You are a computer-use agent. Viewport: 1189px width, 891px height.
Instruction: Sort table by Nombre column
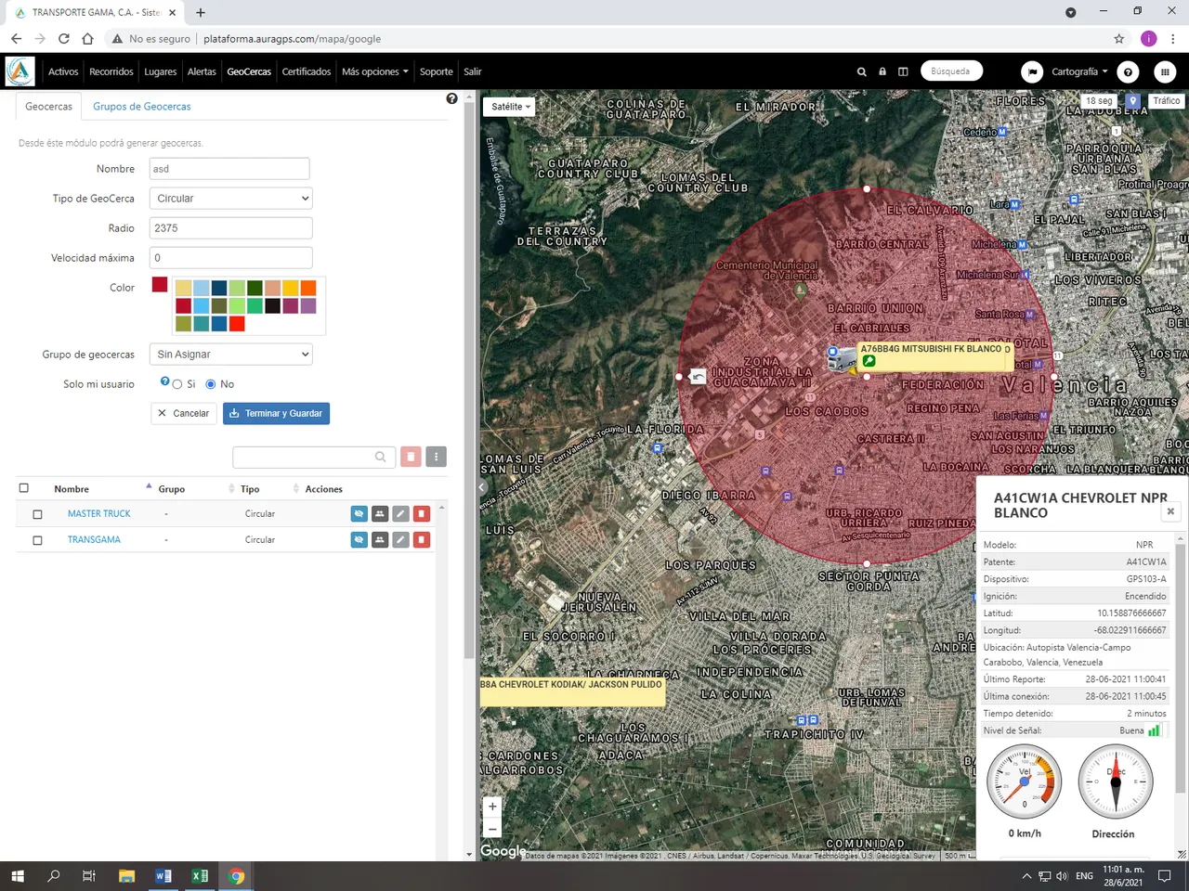pos(72,489)
